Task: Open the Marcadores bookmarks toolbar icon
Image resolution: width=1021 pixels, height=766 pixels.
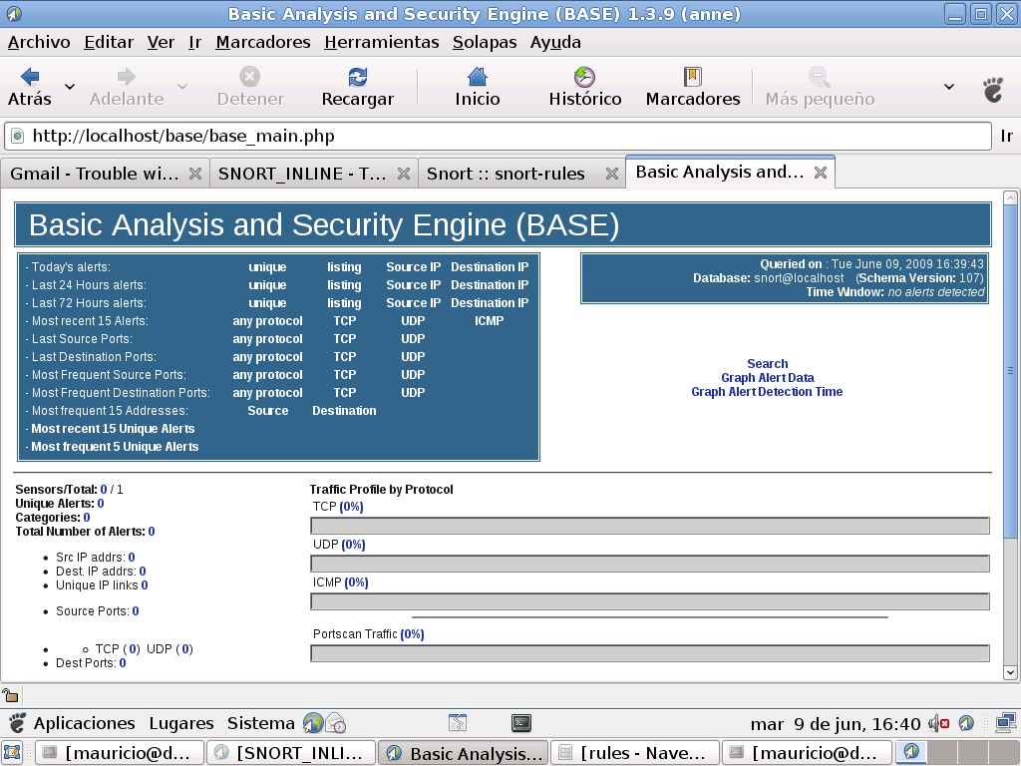Action: (692, 77)
